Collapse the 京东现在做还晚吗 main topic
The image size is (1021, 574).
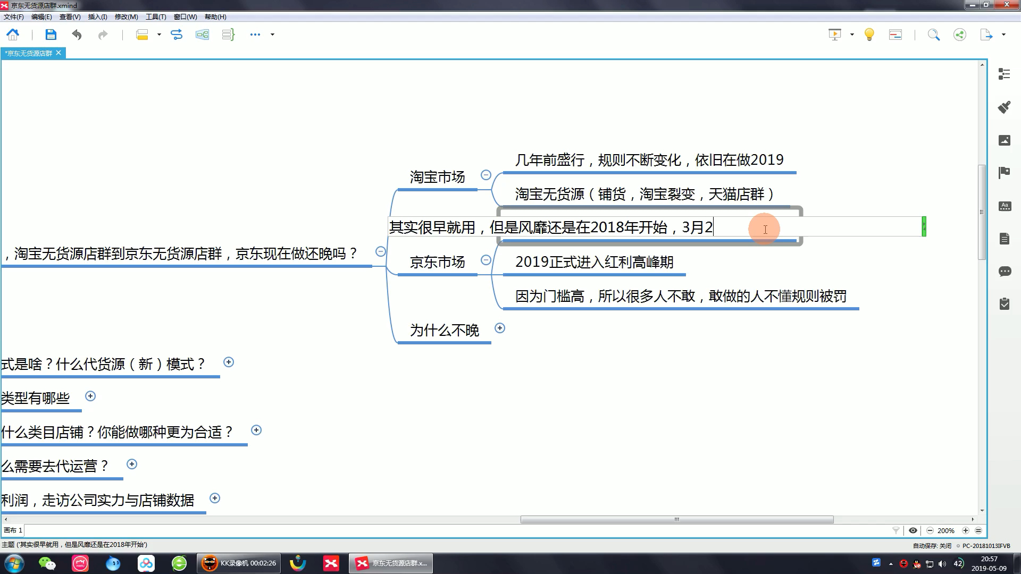tap(381, 251)
